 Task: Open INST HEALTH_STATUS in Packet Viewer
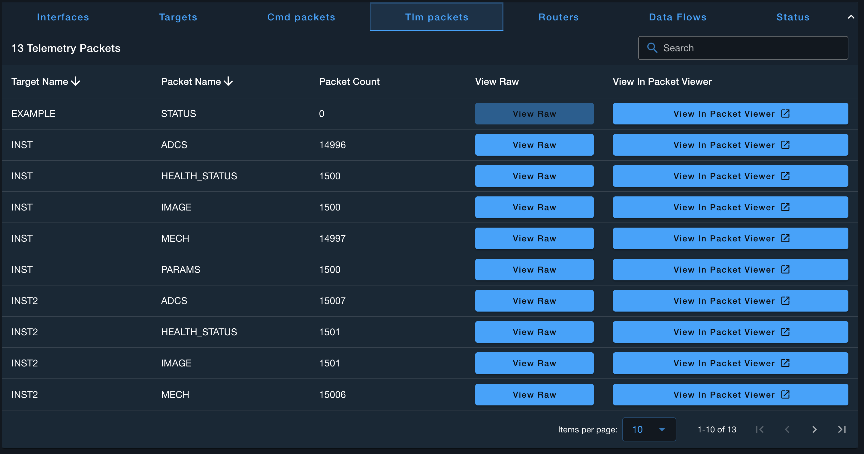[x=730, y=176]
